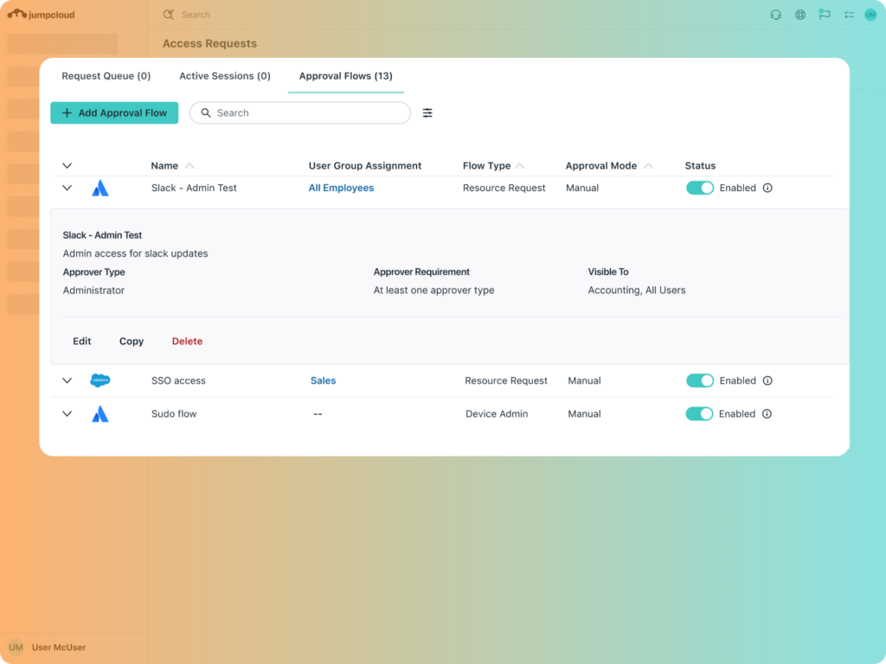Open the Active Sessions tab
886x664 pixels.
[225, 76]
